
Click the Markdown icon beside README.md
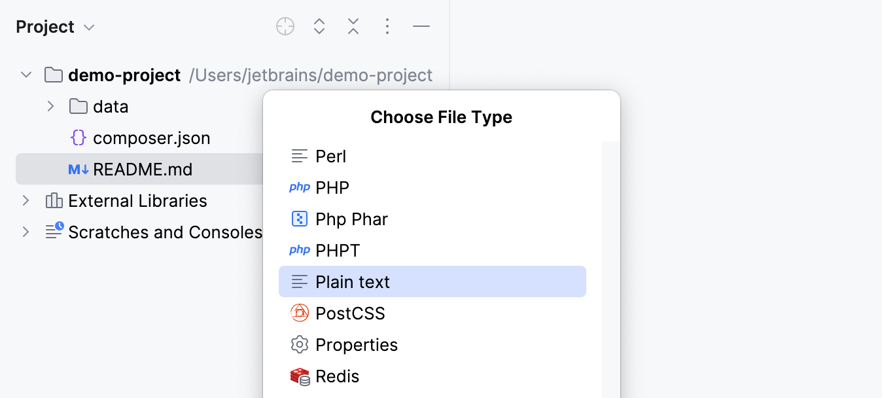(x=77, y=169)
